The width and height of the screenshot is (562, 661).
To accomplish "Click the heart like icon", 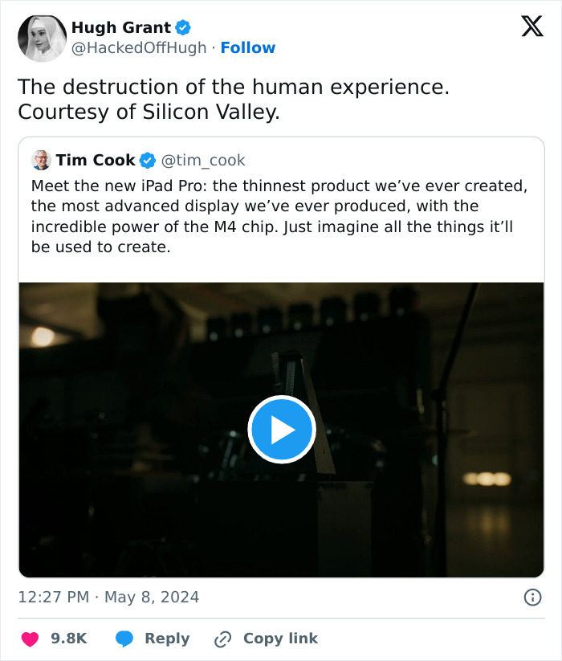I will click(30, 639).
